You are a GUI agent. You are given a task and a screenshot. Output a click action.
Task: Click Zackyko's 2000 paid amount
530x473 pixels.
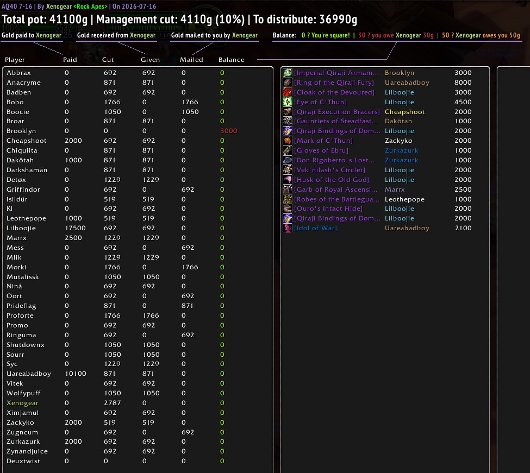click(73, 422)
